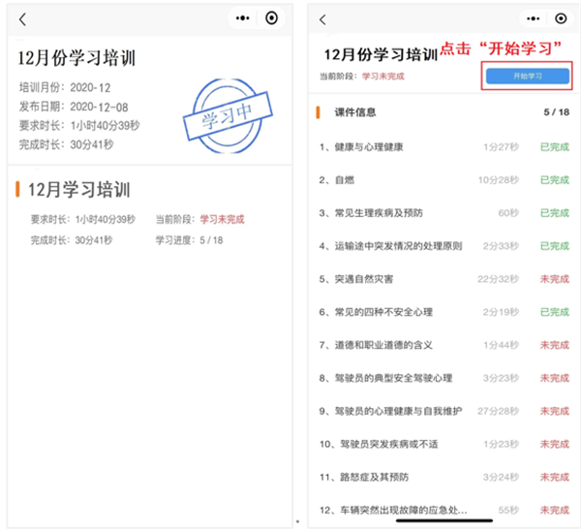Open course 10 驾驶员突发疾病或不适
581x531 pixels.
[x=387, y=444]
